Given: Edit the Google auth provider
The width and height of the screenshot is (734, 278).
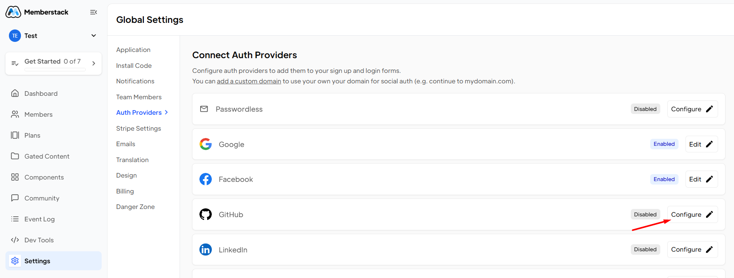Looking at the screenshot, I should coord(701,144).
